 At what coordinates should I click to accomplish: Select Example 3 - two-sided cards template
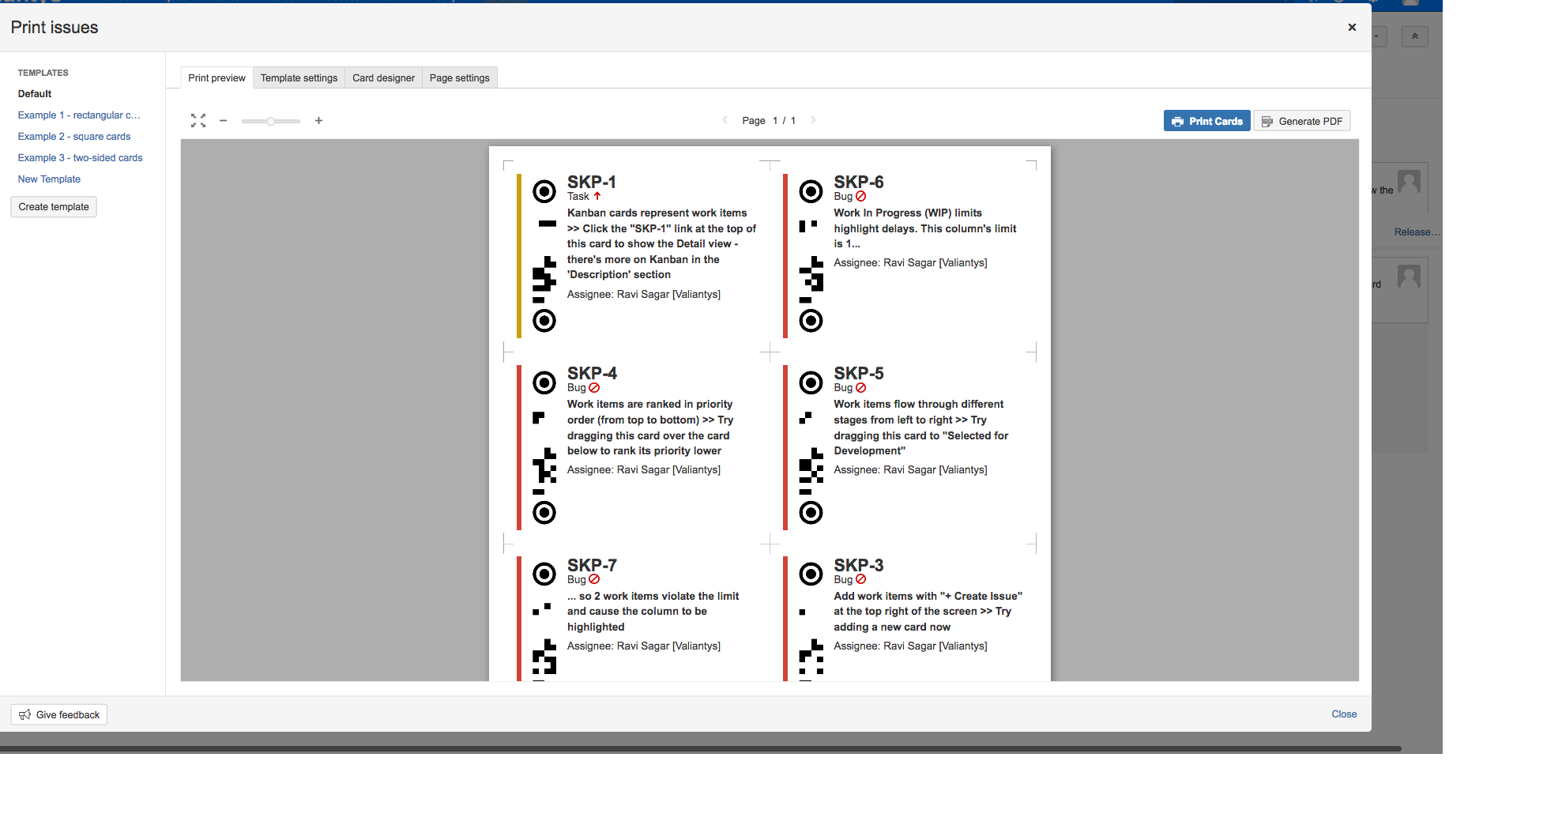80,157
